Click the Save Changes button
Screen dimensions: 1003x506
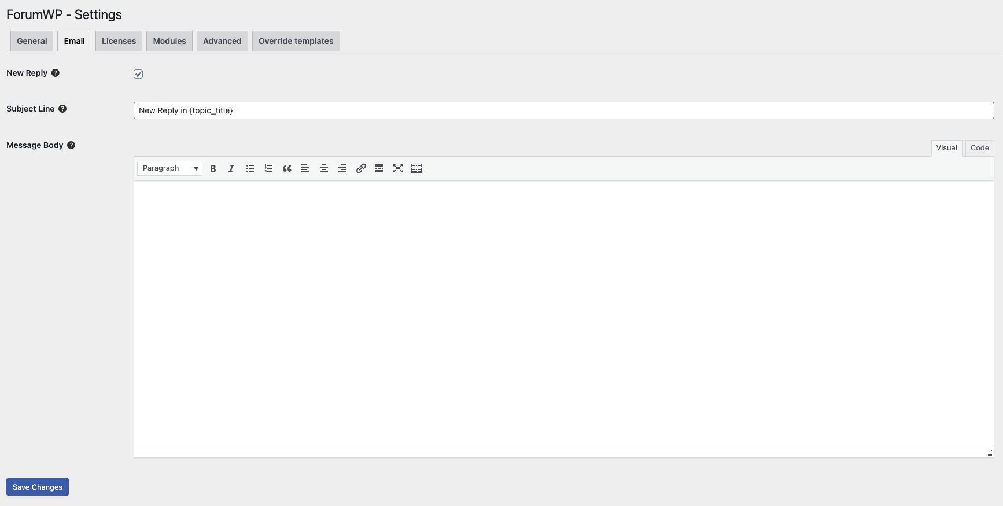click(x=38, y=487)
